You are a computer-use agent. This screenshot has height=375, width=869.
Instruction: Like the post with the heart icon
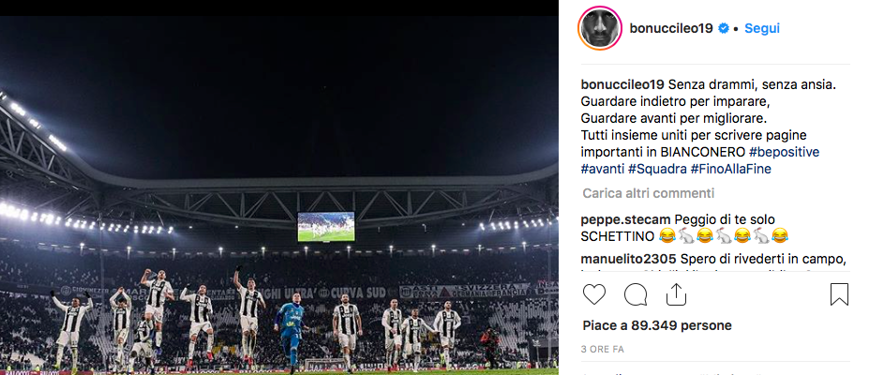coord(593,294)
